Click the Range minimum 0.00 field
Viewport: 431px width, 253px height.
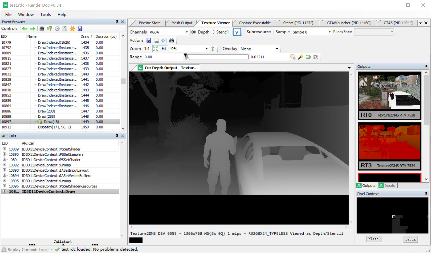(163, 57)
